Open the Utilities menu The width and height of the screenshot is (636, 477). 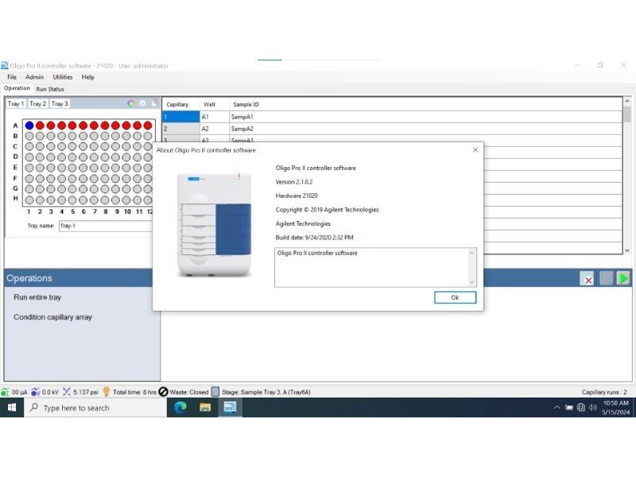pyautogui.click(x=63, y=77)
